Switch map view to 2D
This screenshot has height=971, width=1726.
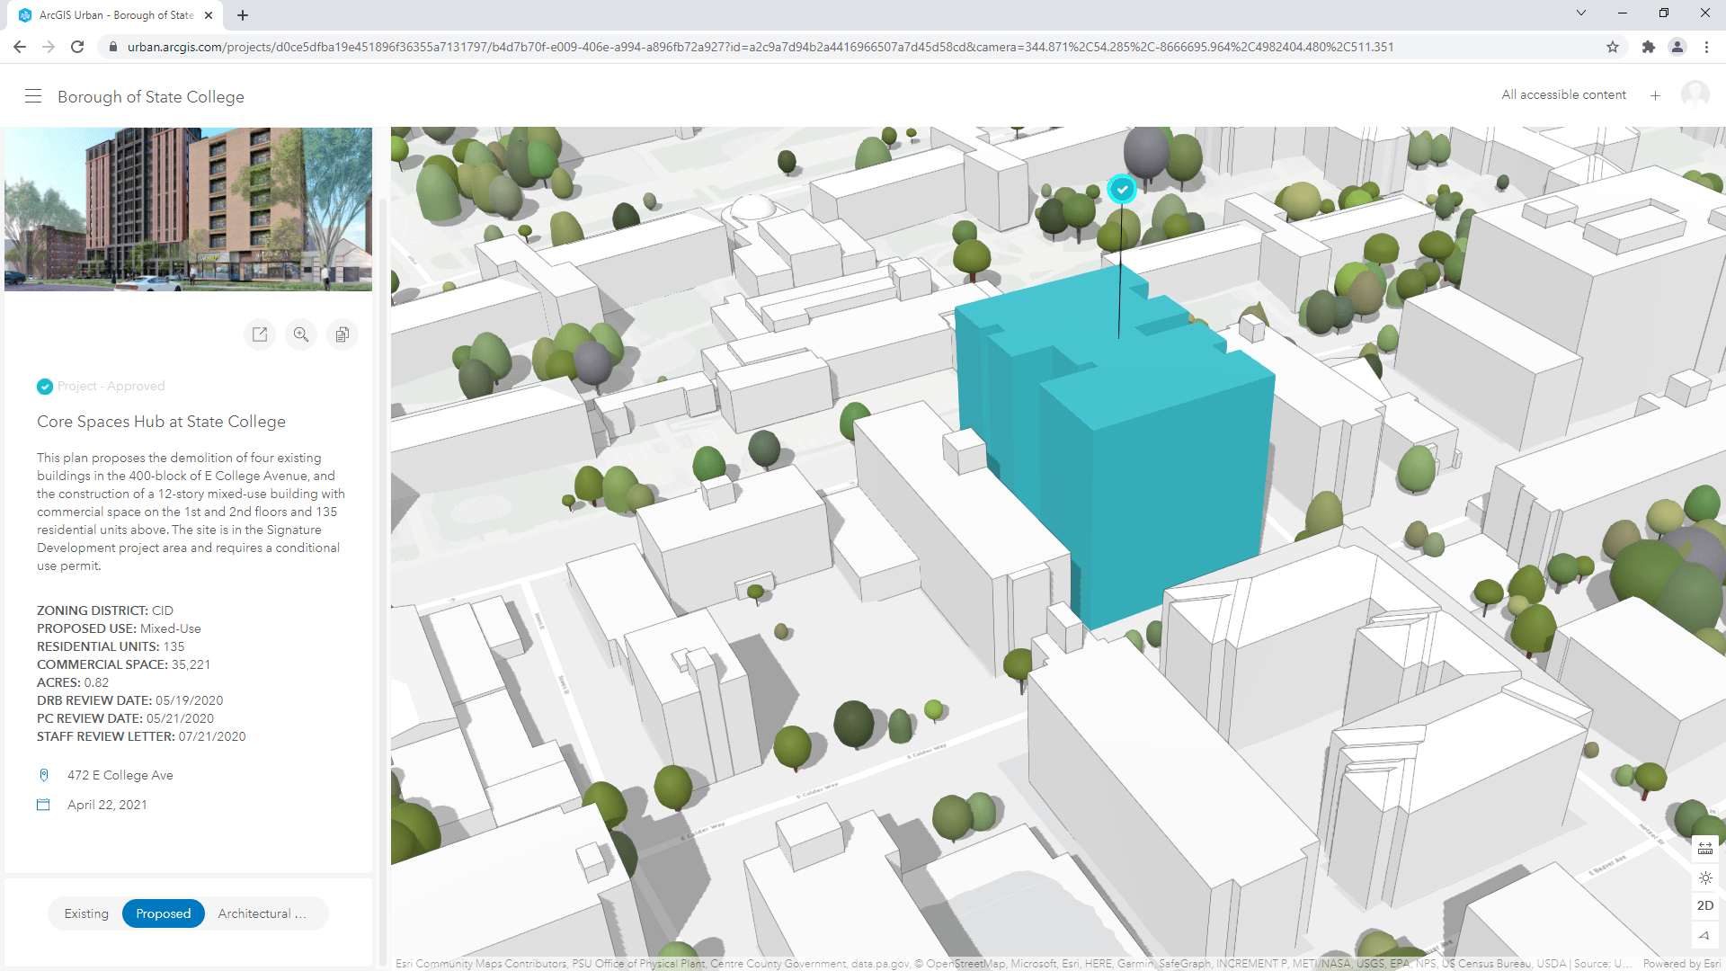(x=1705, y=906)
